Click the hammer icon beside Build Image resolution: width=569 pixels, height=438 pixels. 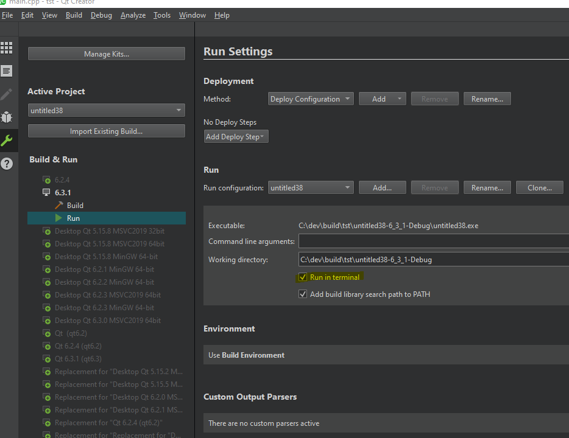coord(58,206)
